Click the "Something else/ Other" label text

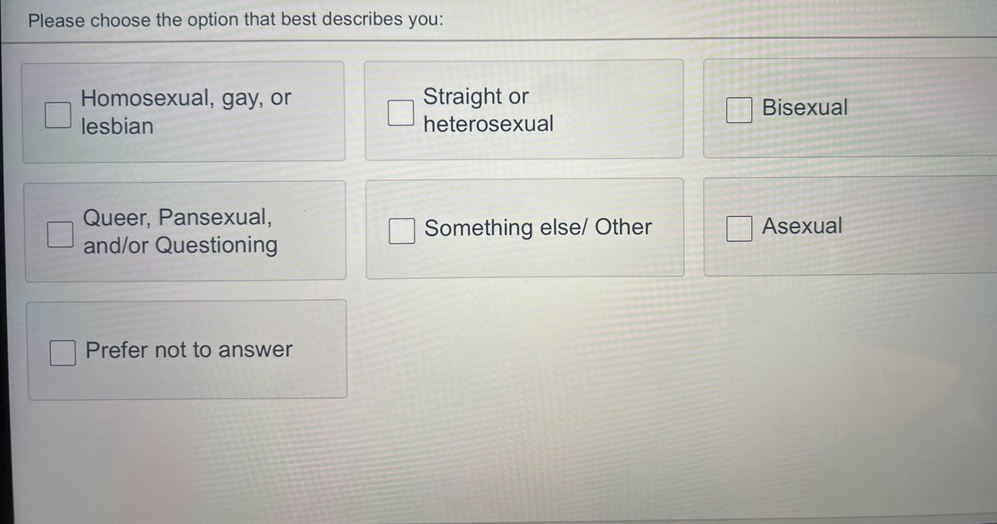pos(538,228)
